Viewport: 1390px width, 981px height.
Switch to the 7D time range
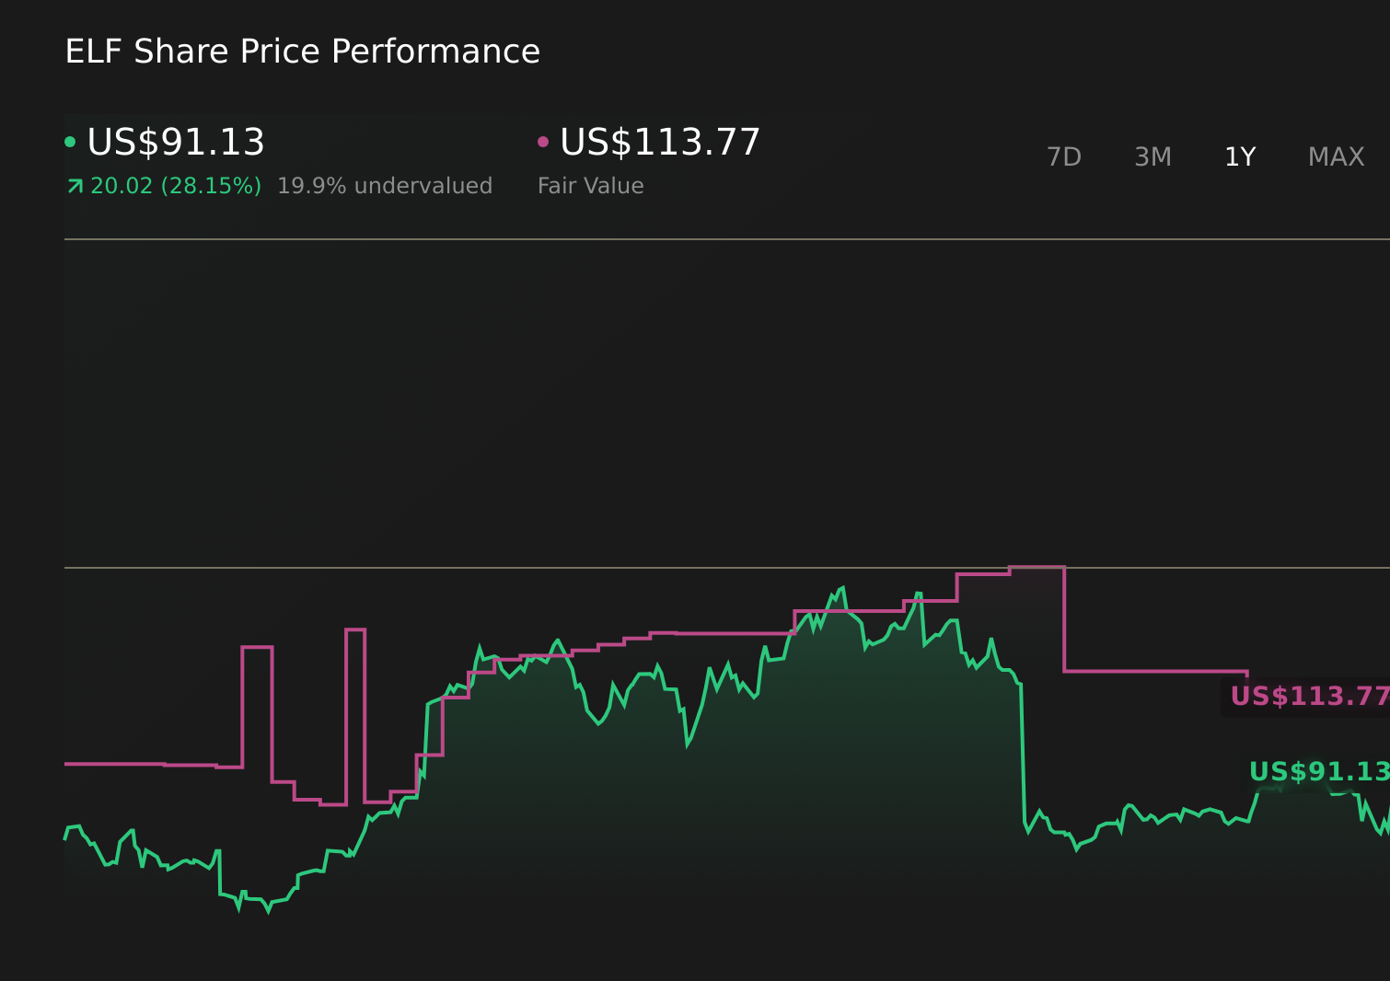click(x=1064, y=156)
